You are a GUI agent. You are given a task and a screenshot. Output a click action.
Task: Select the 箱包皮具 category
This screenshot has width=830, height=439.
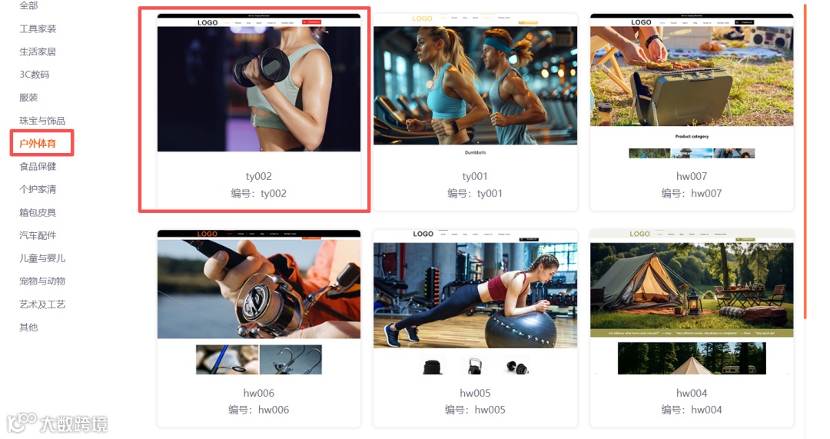38,213
